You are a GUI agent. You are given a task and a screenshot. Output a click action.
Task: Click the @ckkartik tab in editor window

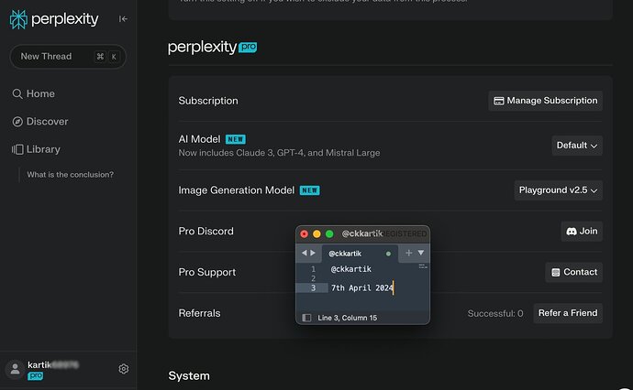pyautogui.click(x=360, y=254)
